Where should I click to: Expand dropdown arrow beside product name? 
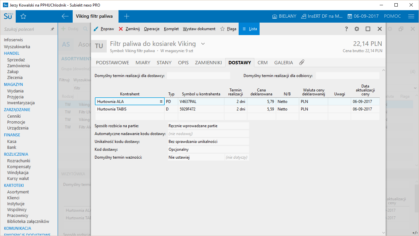tap(203, 44)
